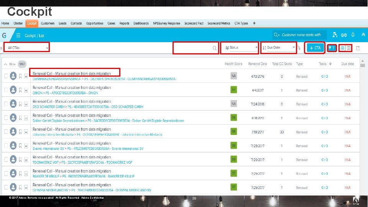Click the plus icon after CTA Types
This screenshot has width=368, height=207.
point(254,23)
